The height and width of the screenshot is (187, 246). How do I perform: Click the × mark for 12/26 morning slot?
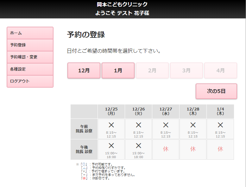[x=138, y=125]
